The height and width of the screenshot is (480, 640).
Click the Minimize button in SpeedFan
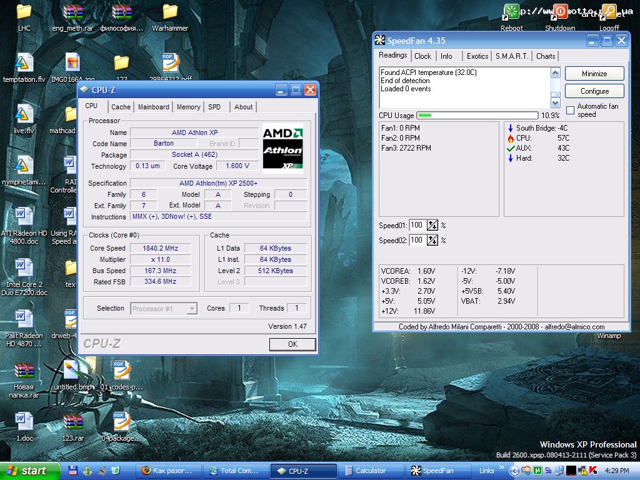tap(594, 74)
